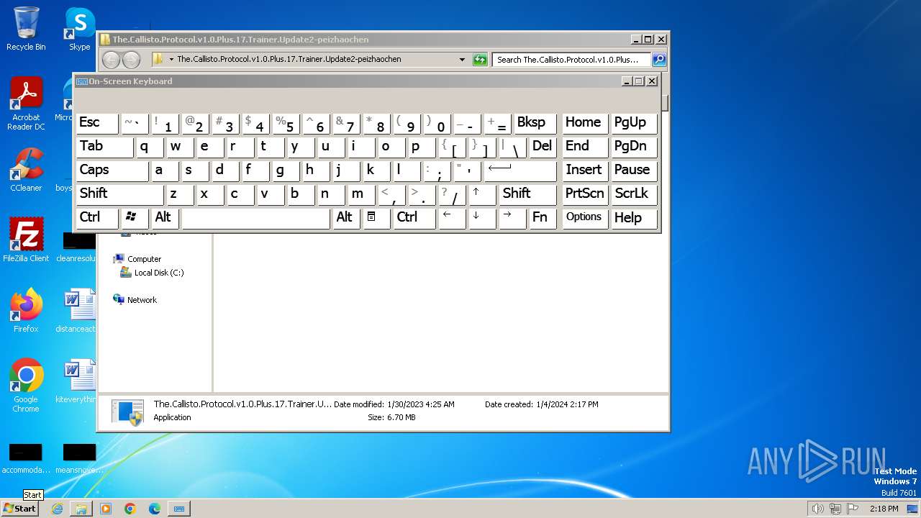Click the down arrow key
This screenshot has height=518, width=921.
click(x=482, y=218)
